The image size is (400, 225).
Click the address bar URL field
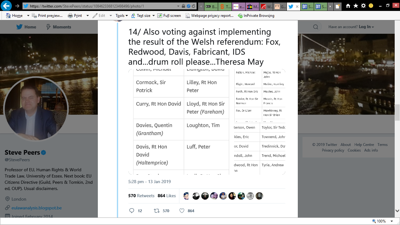[103, 6]
